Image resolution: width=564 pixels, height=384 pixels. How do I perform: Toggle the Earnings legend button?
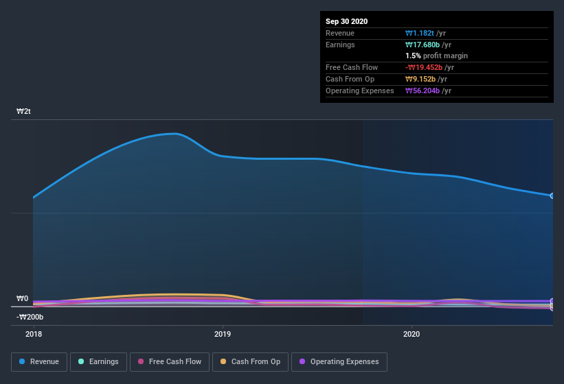pos(98,362)
